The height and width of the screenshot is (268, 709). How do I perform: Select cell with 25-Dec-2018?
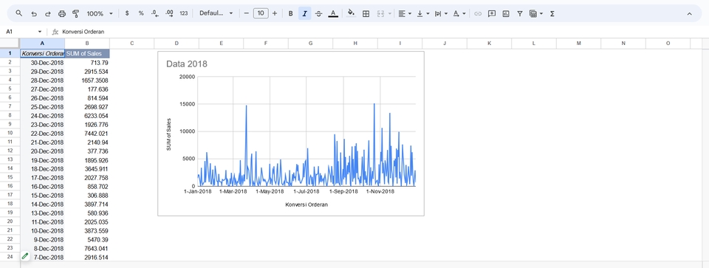tap(42, 106)
